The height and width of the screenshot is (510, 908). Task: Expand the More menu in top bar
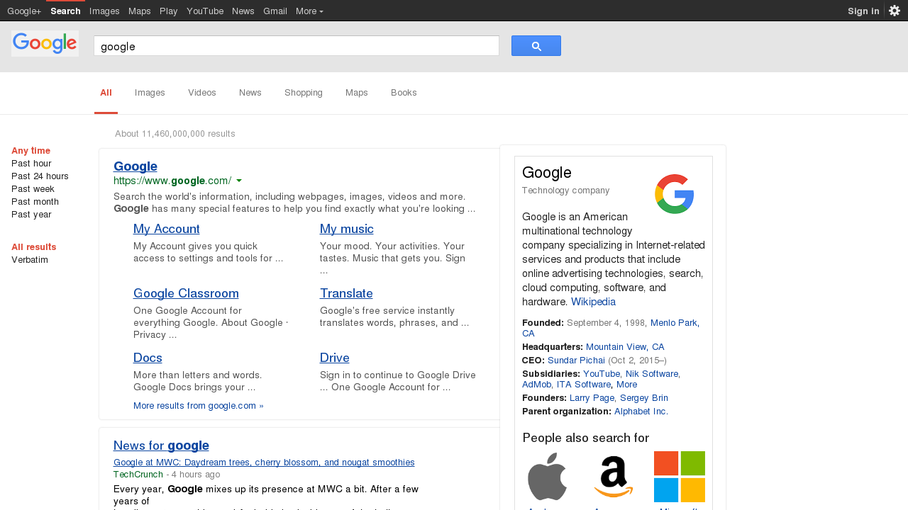[x=309, y=11]
